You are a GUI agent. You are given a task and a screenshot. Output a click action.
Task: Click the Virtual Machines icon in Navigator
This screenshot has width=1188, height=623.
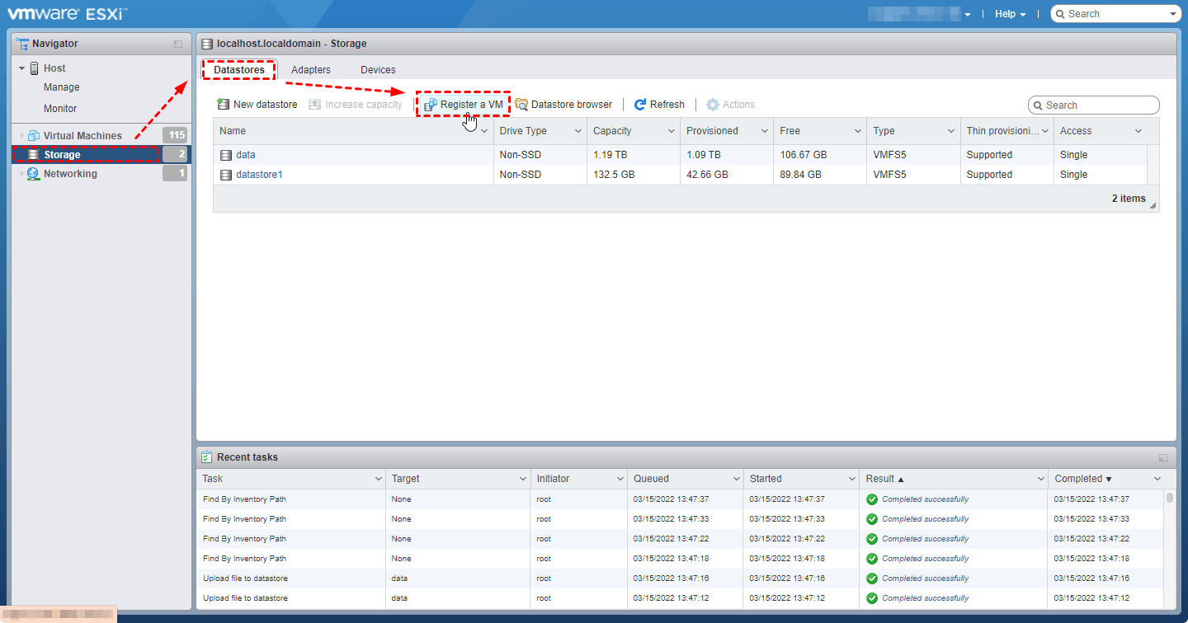(x=33, y=136)
